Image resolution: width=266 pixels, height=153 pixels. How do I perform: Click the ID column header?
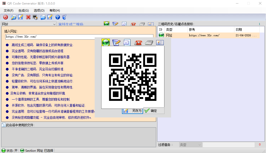pos(161,29)
